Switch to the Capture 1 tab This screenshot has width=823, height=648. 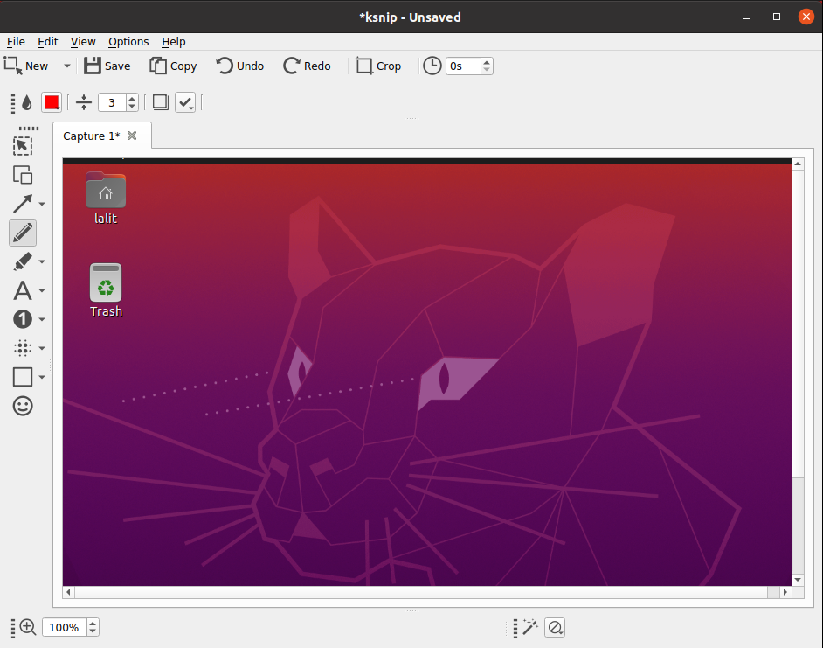[x=90, y=136]
